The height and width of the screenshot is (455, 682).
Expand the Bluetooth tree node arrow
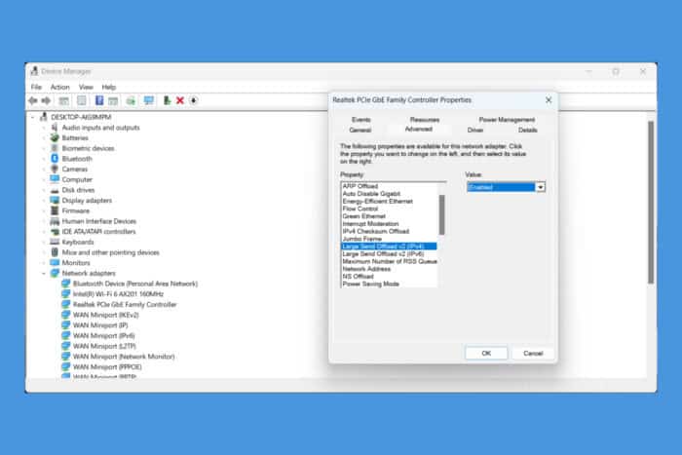44,159
